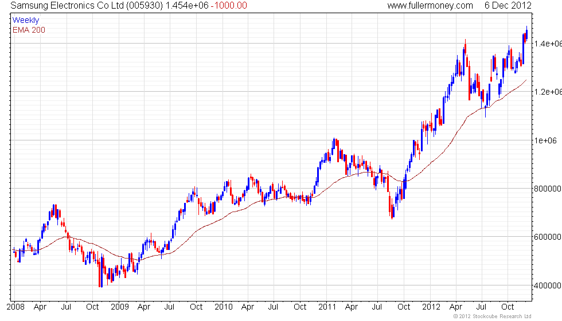
Task: Click the last price value '1.454e+06'
Action: pyautogui.click(x=187, y=5)
